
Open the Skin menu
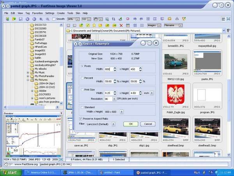tap(78, 13)
